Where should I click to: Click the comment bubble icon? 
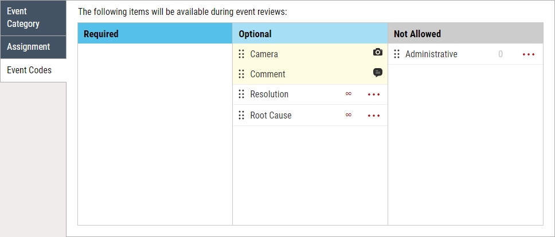click(377, 73)
